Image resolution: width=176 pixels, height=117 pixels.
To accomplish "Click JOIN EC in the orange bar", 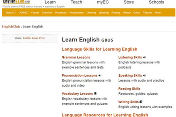I will 24,13.
